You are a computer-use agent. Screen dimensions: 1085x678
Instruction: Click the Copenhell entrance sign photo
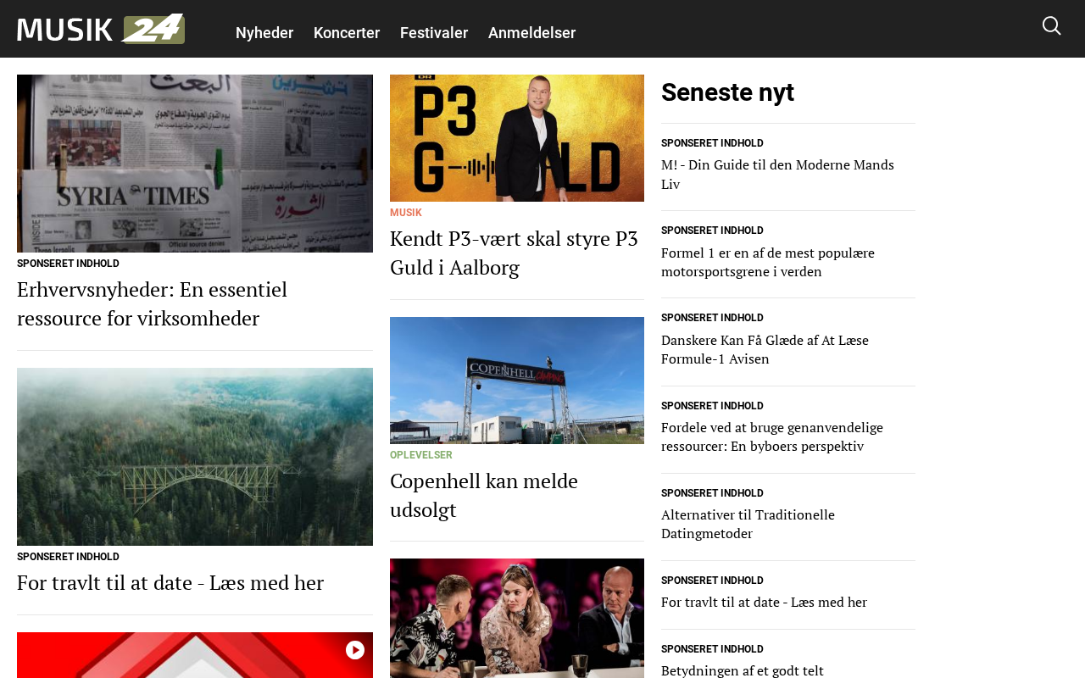(517, 381)
